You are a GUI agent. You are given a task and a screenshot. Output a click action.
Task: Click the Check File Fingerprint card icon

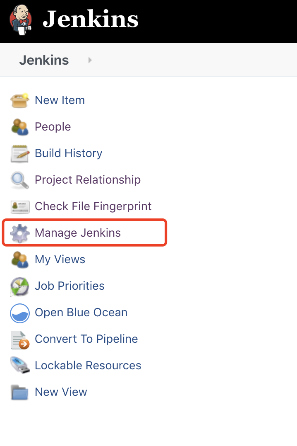point(19,207)
